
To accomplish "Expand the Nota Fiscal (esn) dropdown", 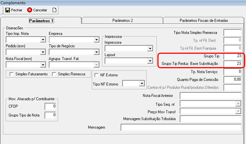I will coord(43,65).
